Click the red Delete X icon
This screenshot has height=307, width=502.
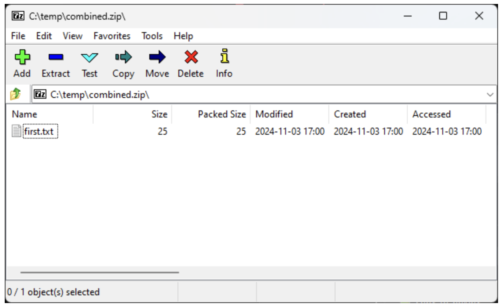pyautogui.click(x=191, y=58)
